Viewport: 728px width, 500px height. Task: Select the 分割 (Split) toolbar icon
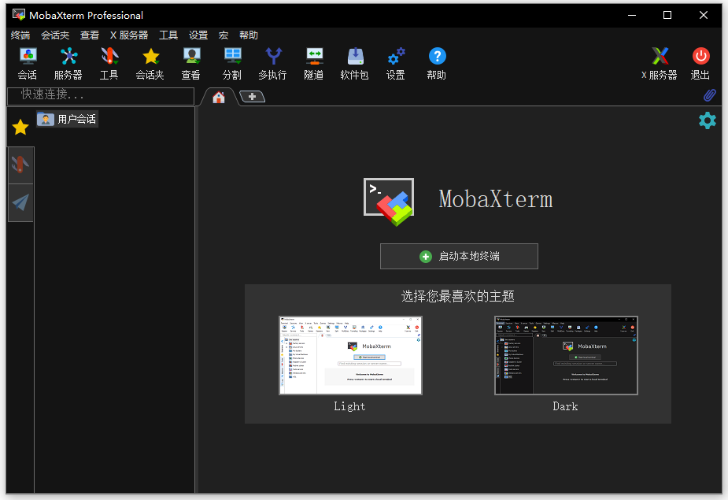coord(231,64)
